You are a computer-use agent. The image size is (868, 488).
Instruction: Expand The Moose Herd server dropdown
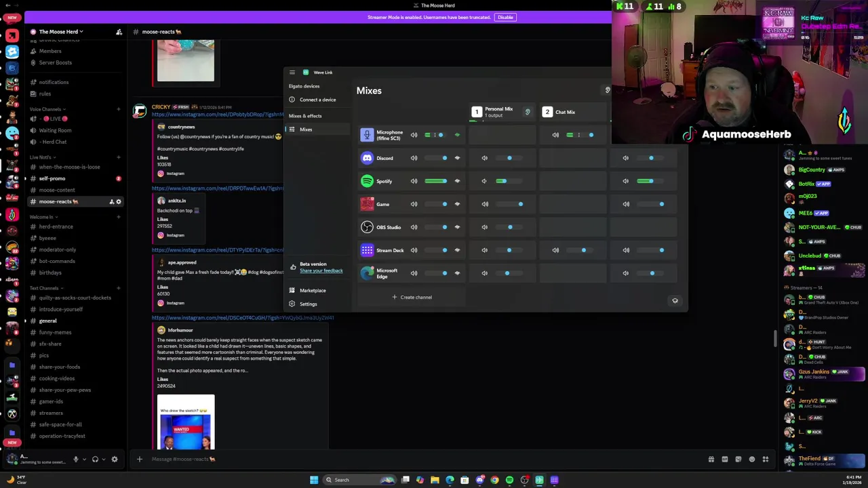[x=61, y=32]
